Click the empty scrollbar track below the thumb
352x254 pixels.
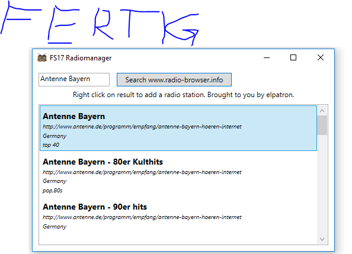coord(322,185)
